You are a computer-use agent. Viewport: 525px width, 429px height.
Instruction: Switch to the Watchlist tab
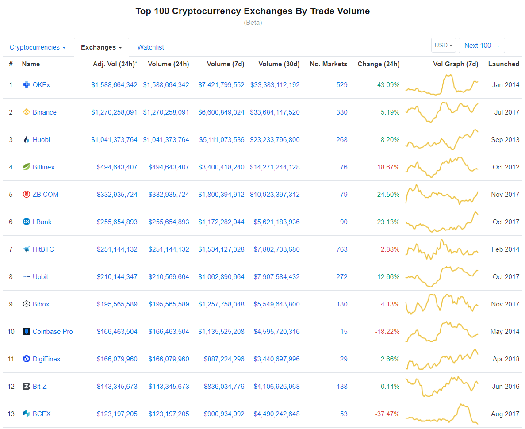(x=151, y=47)
